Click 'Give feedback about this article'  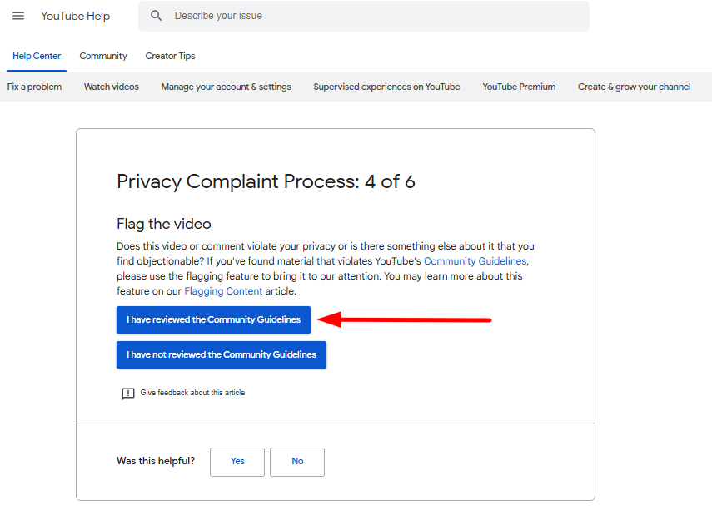192,393
